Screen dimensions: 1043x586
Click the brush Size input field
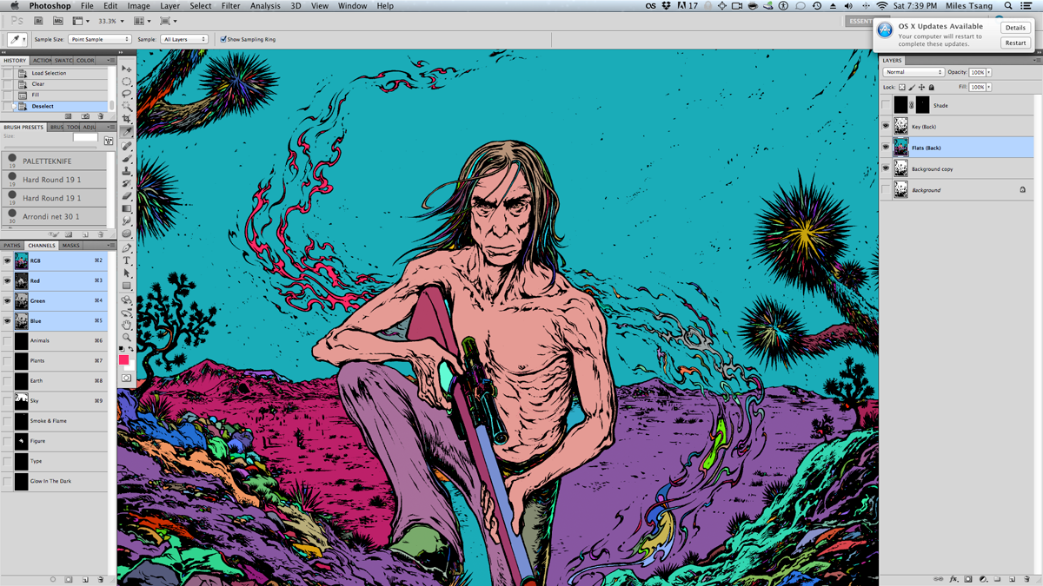[x=85, y=137]
